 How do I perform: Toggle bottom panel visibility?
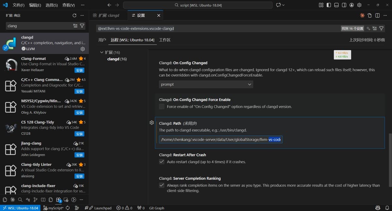[336, 5]
